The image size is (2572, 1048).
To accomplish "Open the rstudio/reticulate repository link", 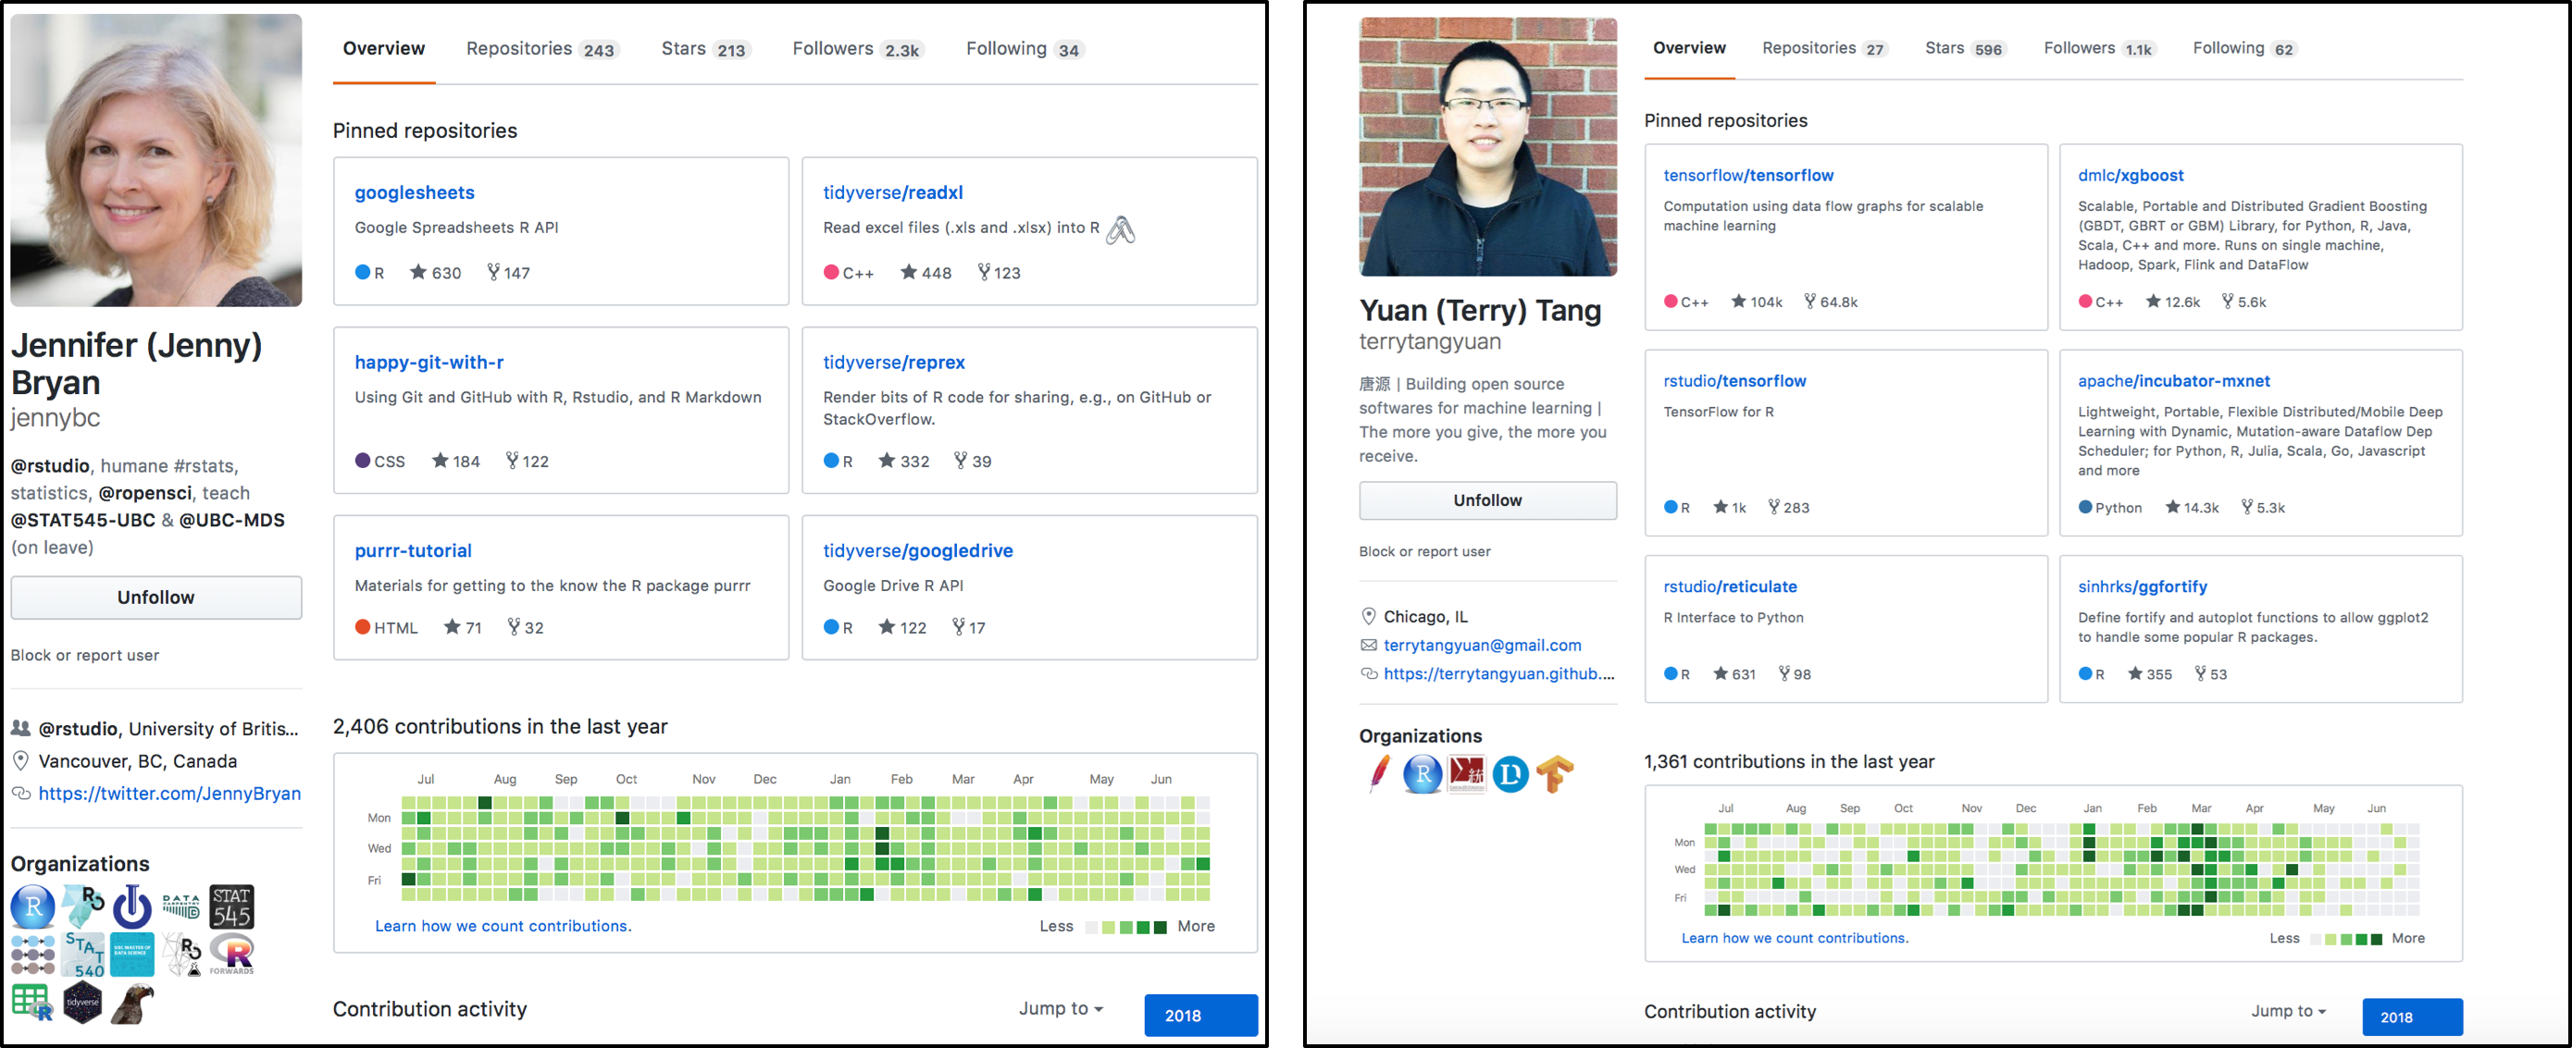I will click(1731, 586).
